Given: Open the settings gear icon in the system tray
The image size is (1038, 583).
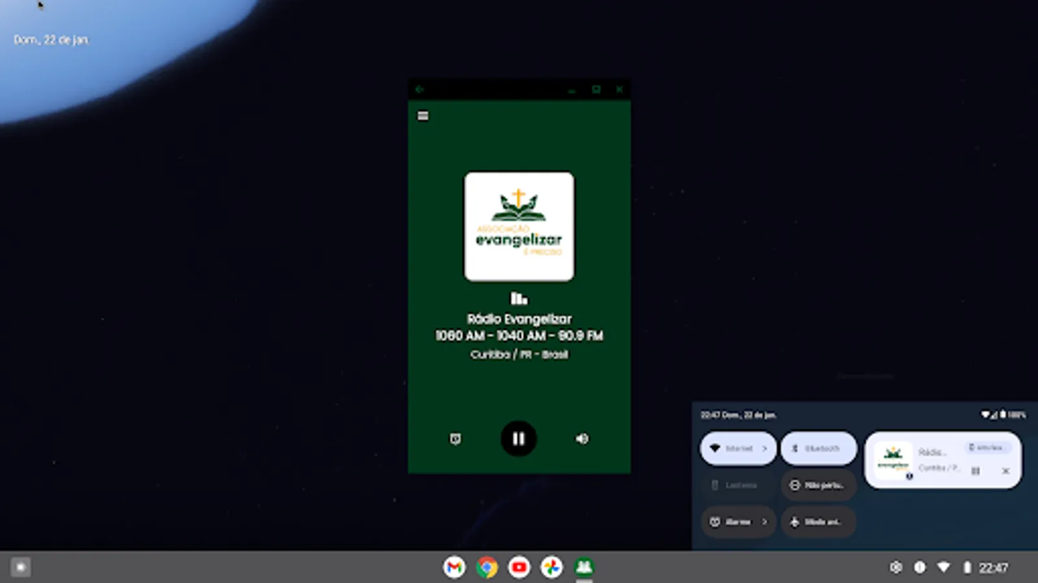Looking at the screenshot, I should point(896,567).
